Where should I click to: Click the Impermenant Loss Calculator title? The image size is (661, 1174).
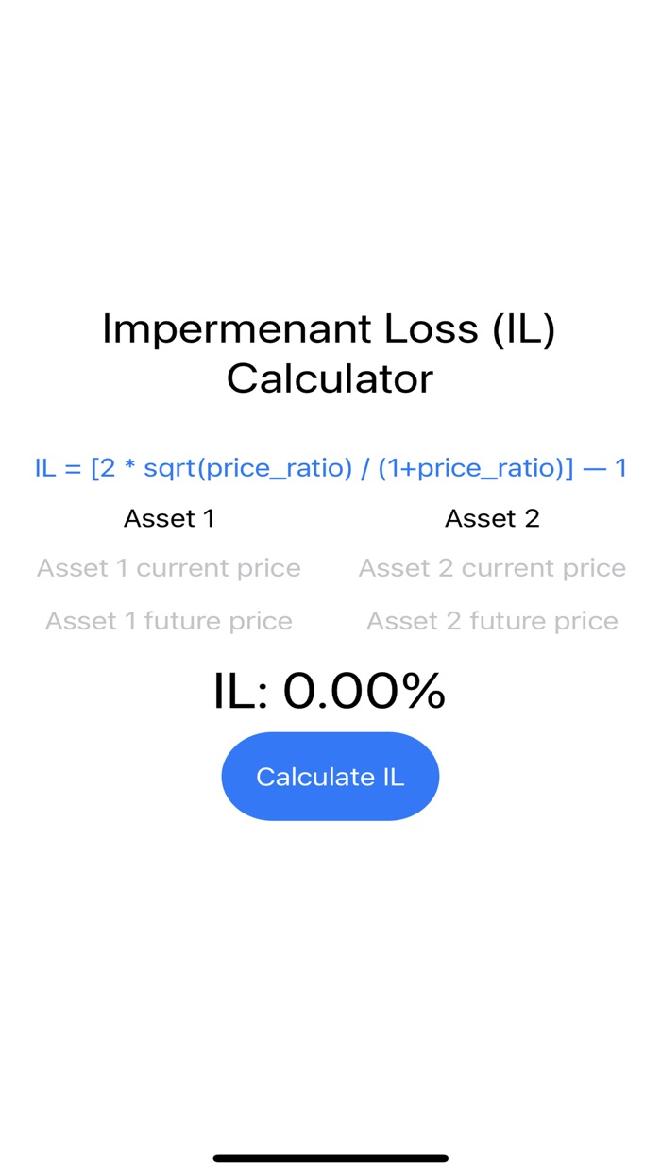point(330,353)
